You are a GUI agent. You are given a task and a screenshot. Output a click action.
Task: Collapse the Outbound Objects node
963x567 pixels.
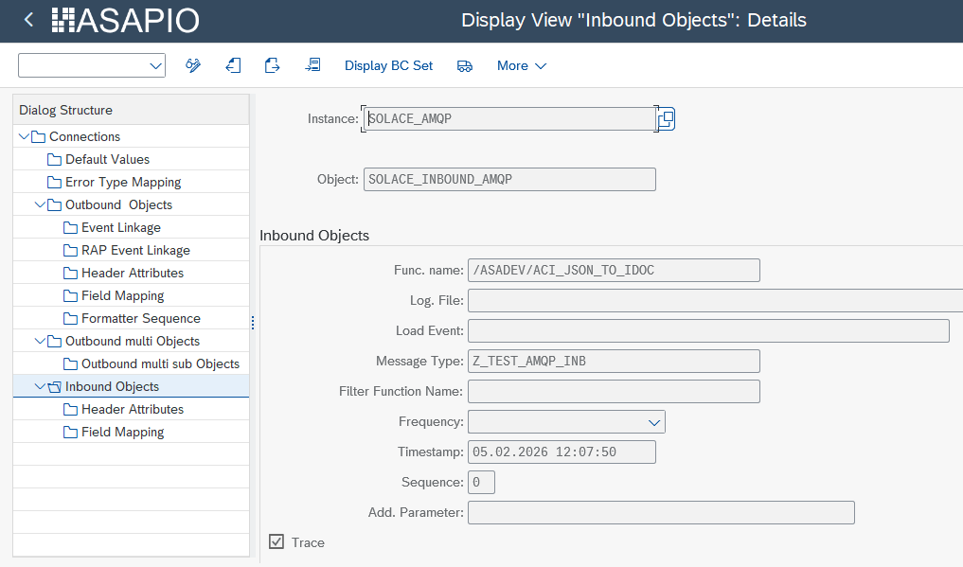[x=40, y=205]
